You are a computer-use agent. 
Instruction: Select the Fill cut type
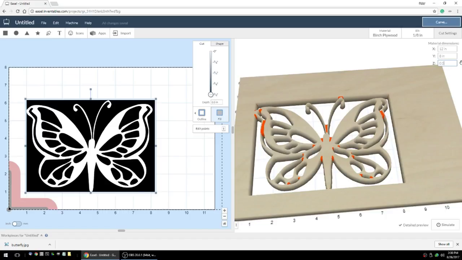[x=219, y=114]
